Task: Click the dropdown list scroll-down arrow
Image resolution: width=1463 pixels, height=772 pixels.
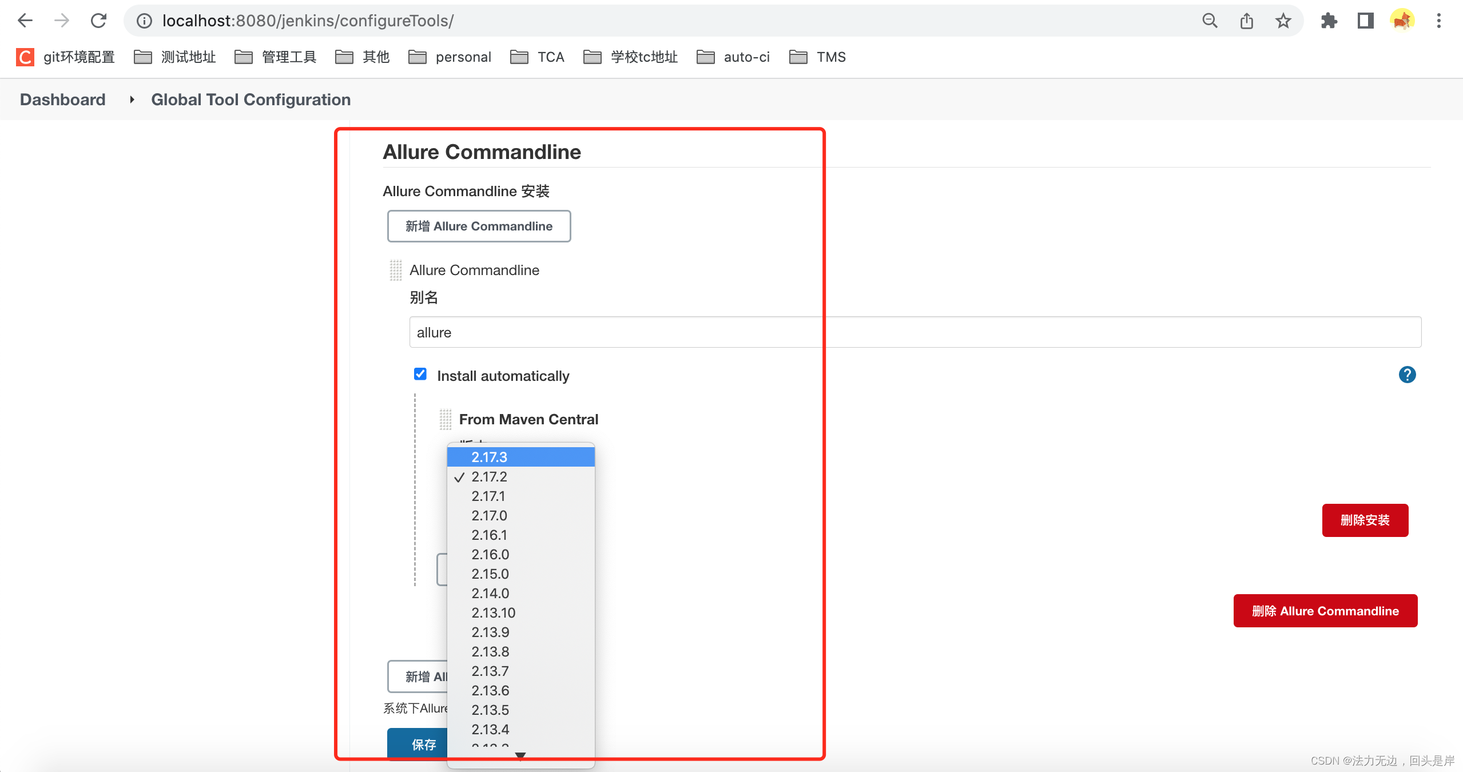Action: coord(520,755)
